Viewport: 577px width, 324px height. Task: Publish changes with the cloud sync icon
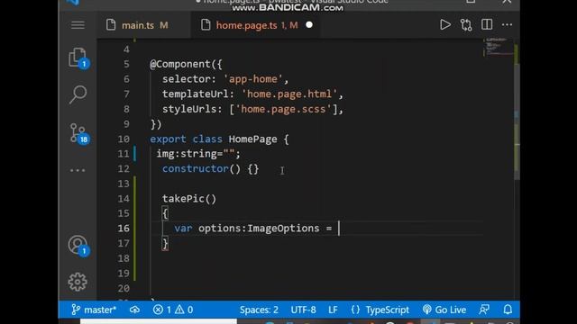[x=134, y=310]
